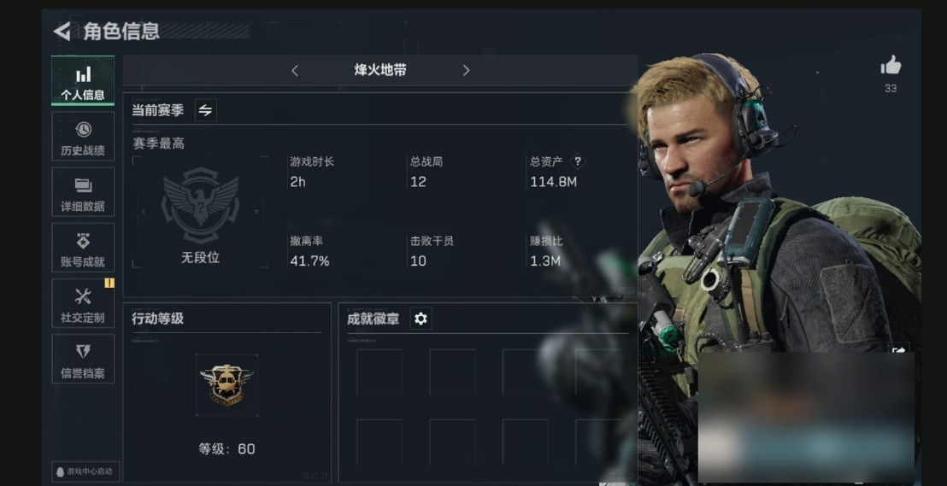Open the 信誉档案 reputation record
947x486 pixels.
(x=83, y=359)
